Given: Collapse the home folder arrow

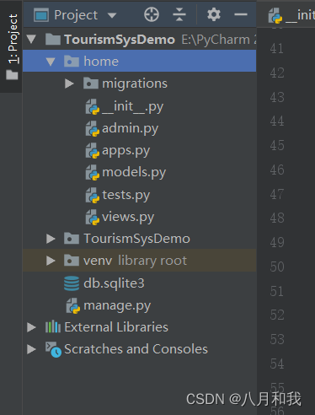Looking at the screenshot, I should click(51, 62).
